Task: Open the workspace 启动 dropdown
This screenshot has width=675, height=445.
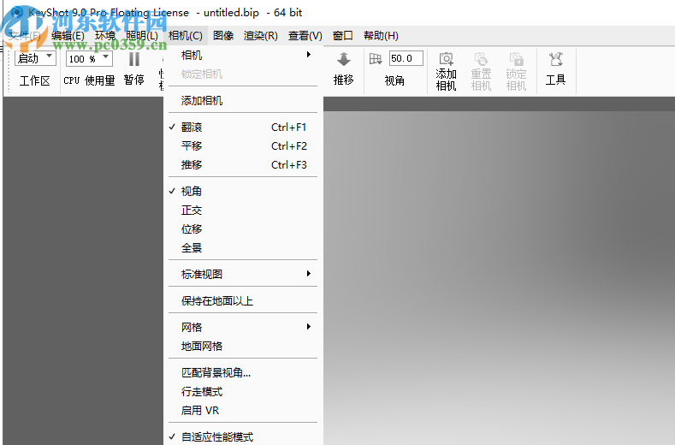Action: coord(35,58)
